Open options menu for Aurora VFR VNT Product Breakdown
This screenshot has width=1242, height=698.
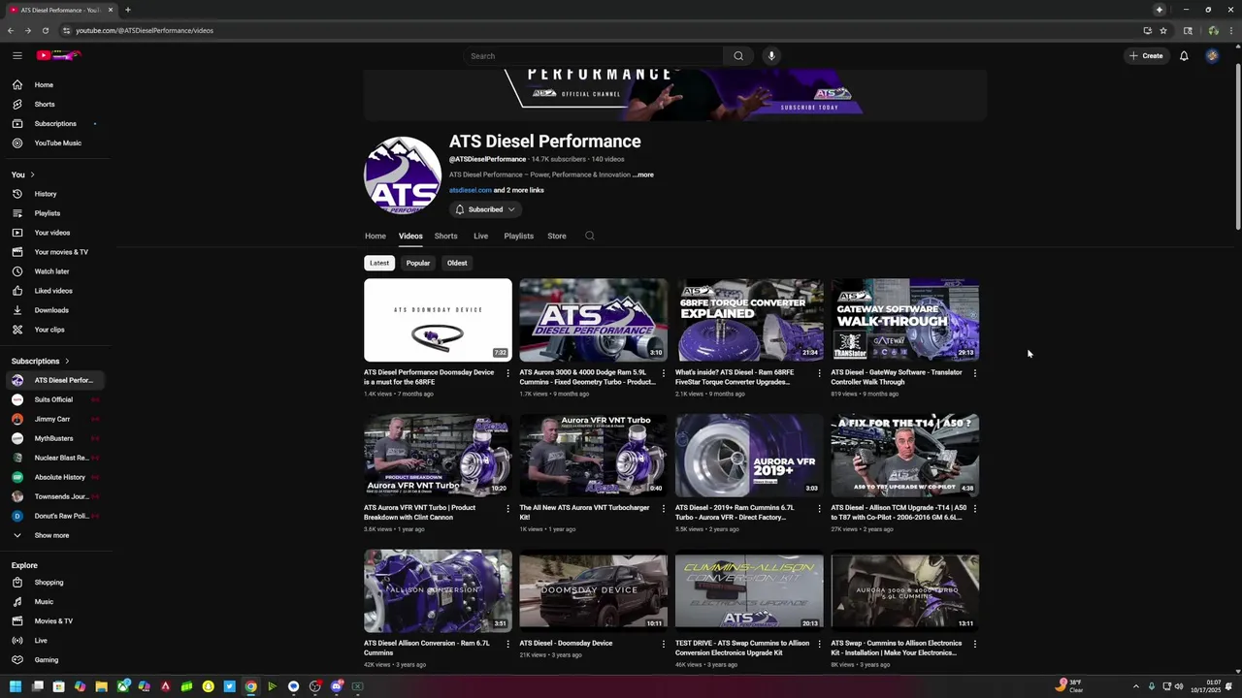coord(507,509)
